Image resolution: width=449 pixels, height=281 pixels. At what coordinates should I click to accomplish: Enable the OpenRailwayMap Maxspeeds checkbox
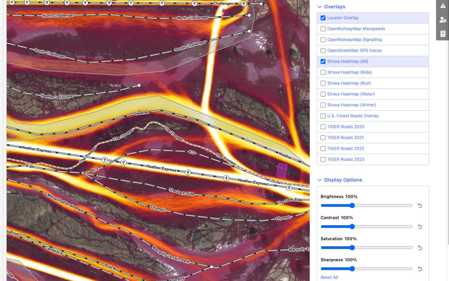pyautogui.click(x=323, y=29)
